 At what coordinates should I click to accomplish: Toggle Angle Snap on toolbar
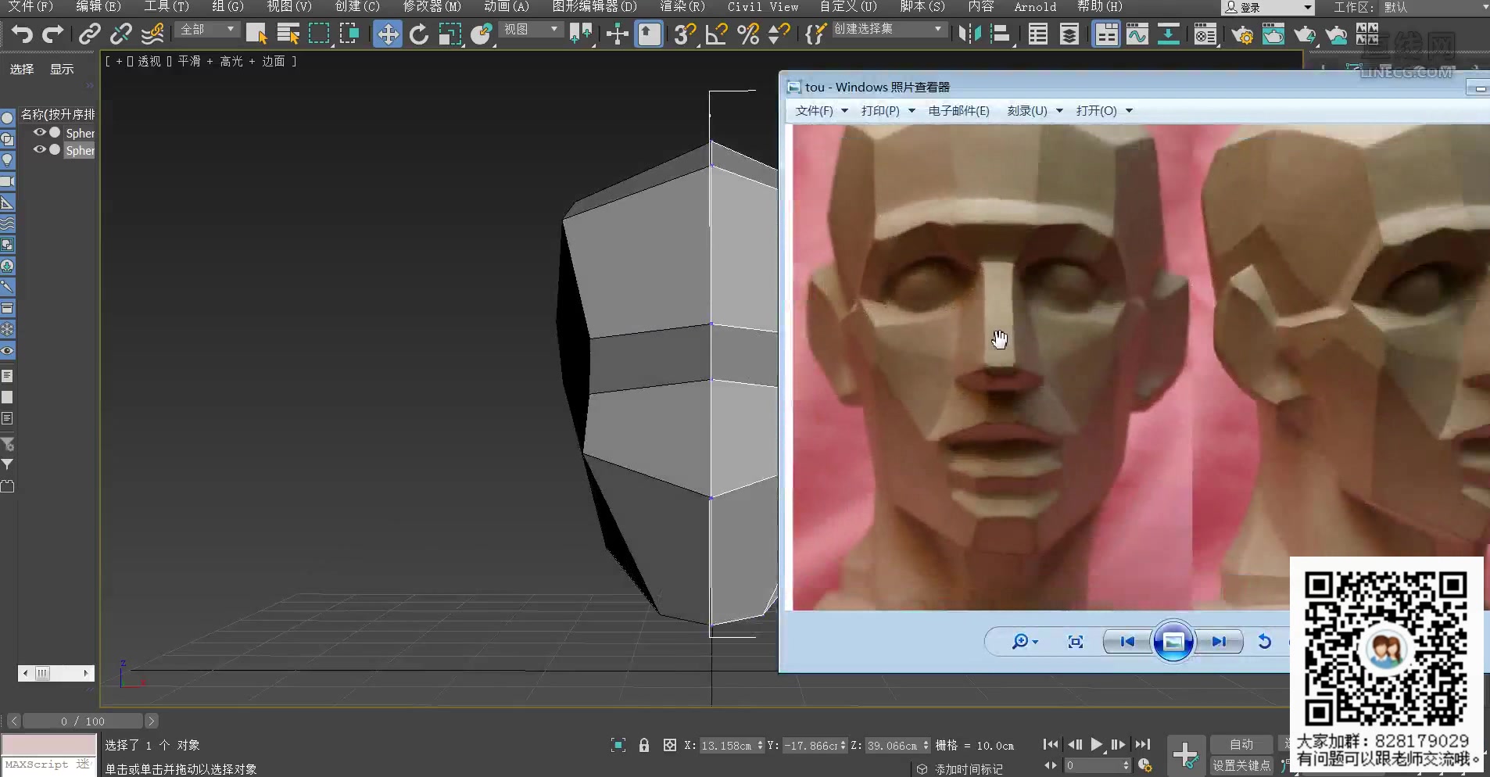tap(716, 34)
